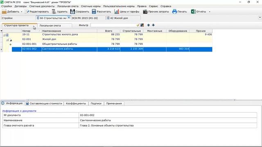Image resolution: width=262 pixels, height=147 pixels.
Task: Open the Добавить dropdown arrow
Action: point(22,12)
